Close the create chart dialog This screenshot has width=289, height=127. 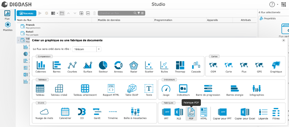pyautogui.click(x=283, y=40)
